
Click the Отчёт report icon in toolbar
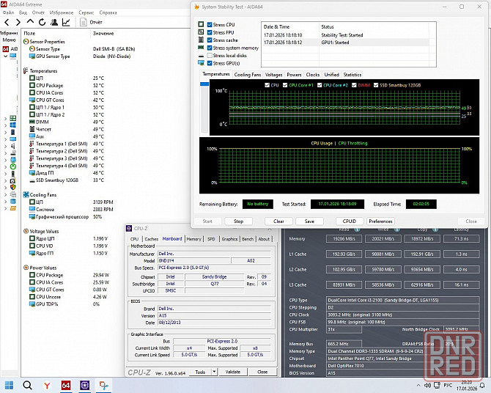tap(82, 23)
